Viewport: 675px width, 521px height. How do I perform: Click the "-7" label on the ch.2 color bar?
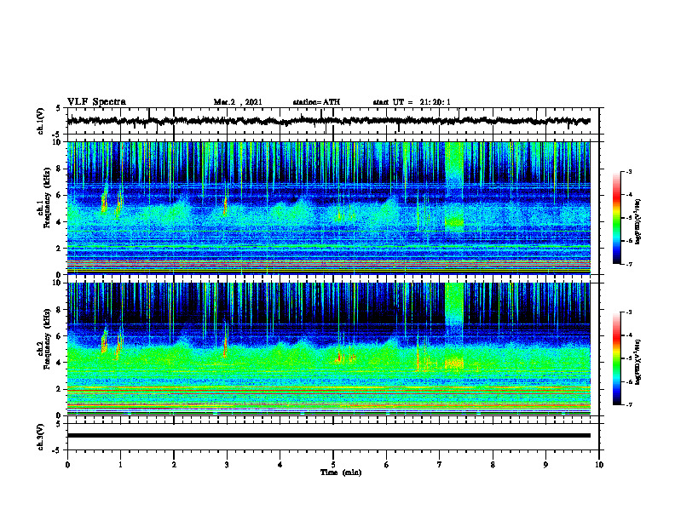coord(628,405)
